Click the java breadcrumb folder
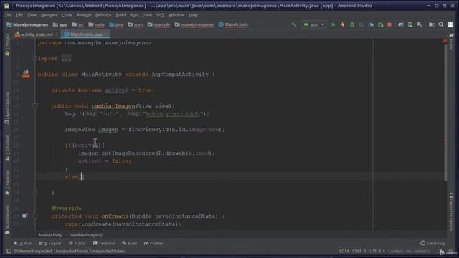 (x=116, y=25)
